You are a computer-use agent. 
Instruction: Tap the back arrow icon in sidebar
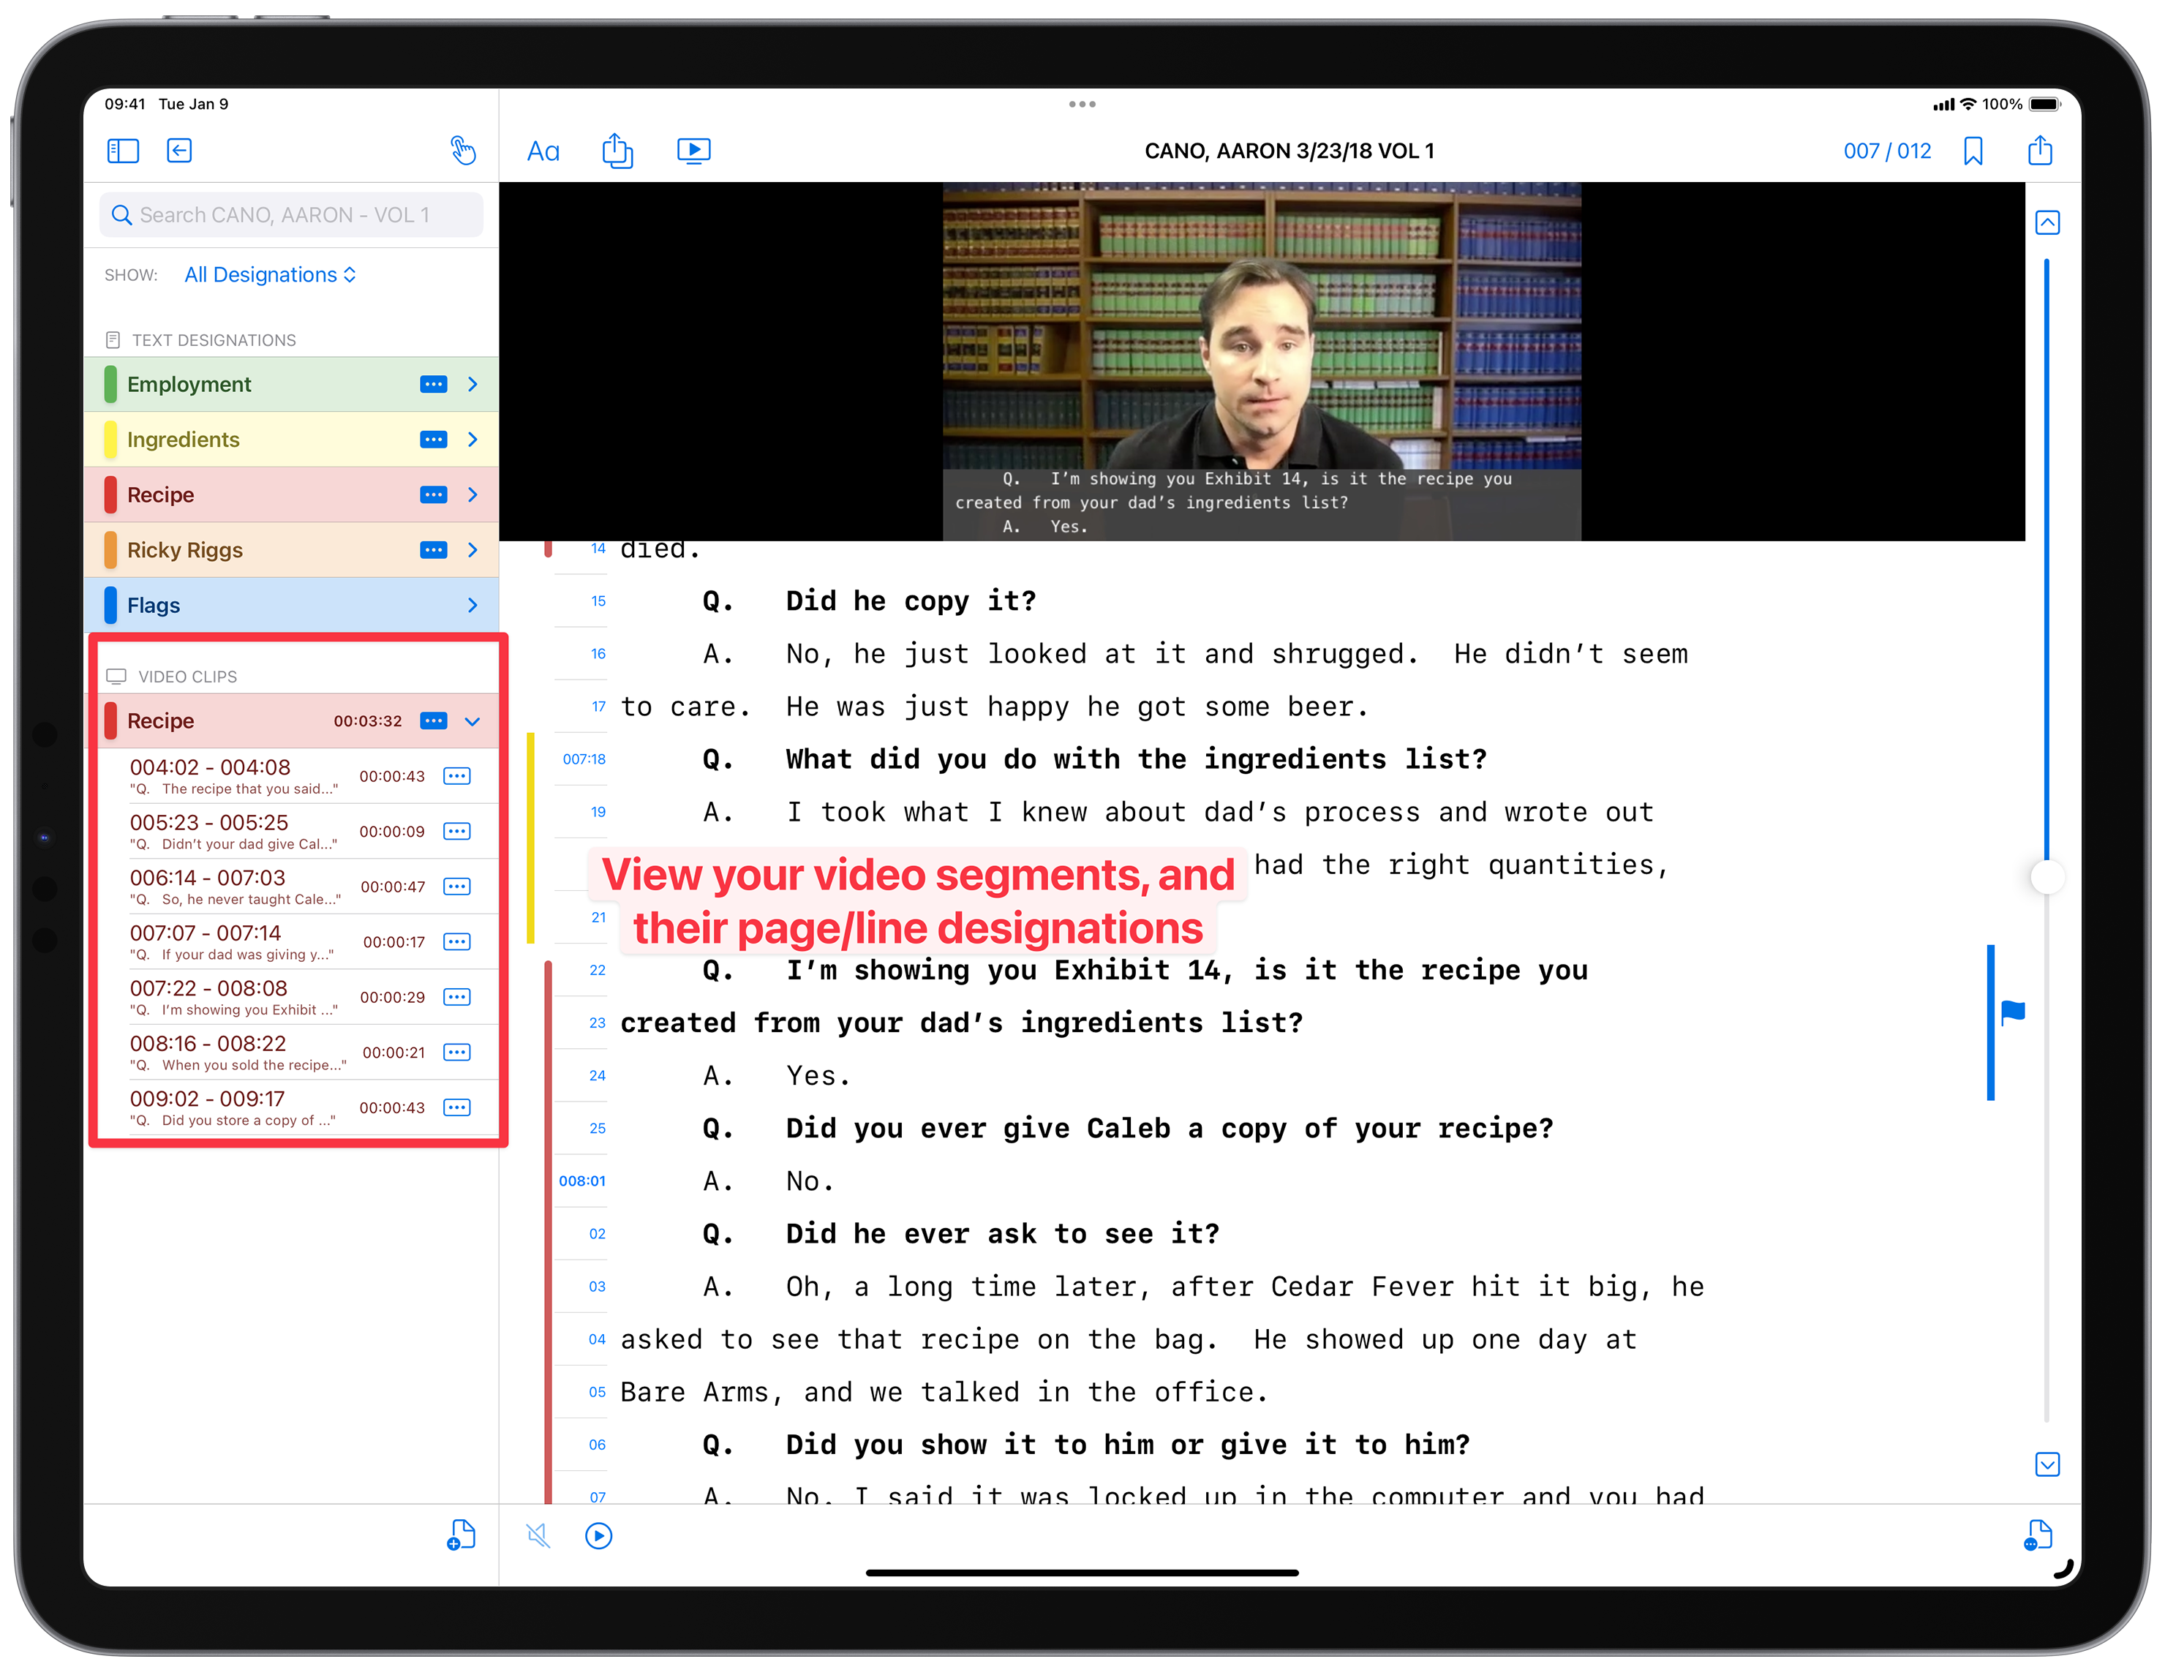pos(179,151)
